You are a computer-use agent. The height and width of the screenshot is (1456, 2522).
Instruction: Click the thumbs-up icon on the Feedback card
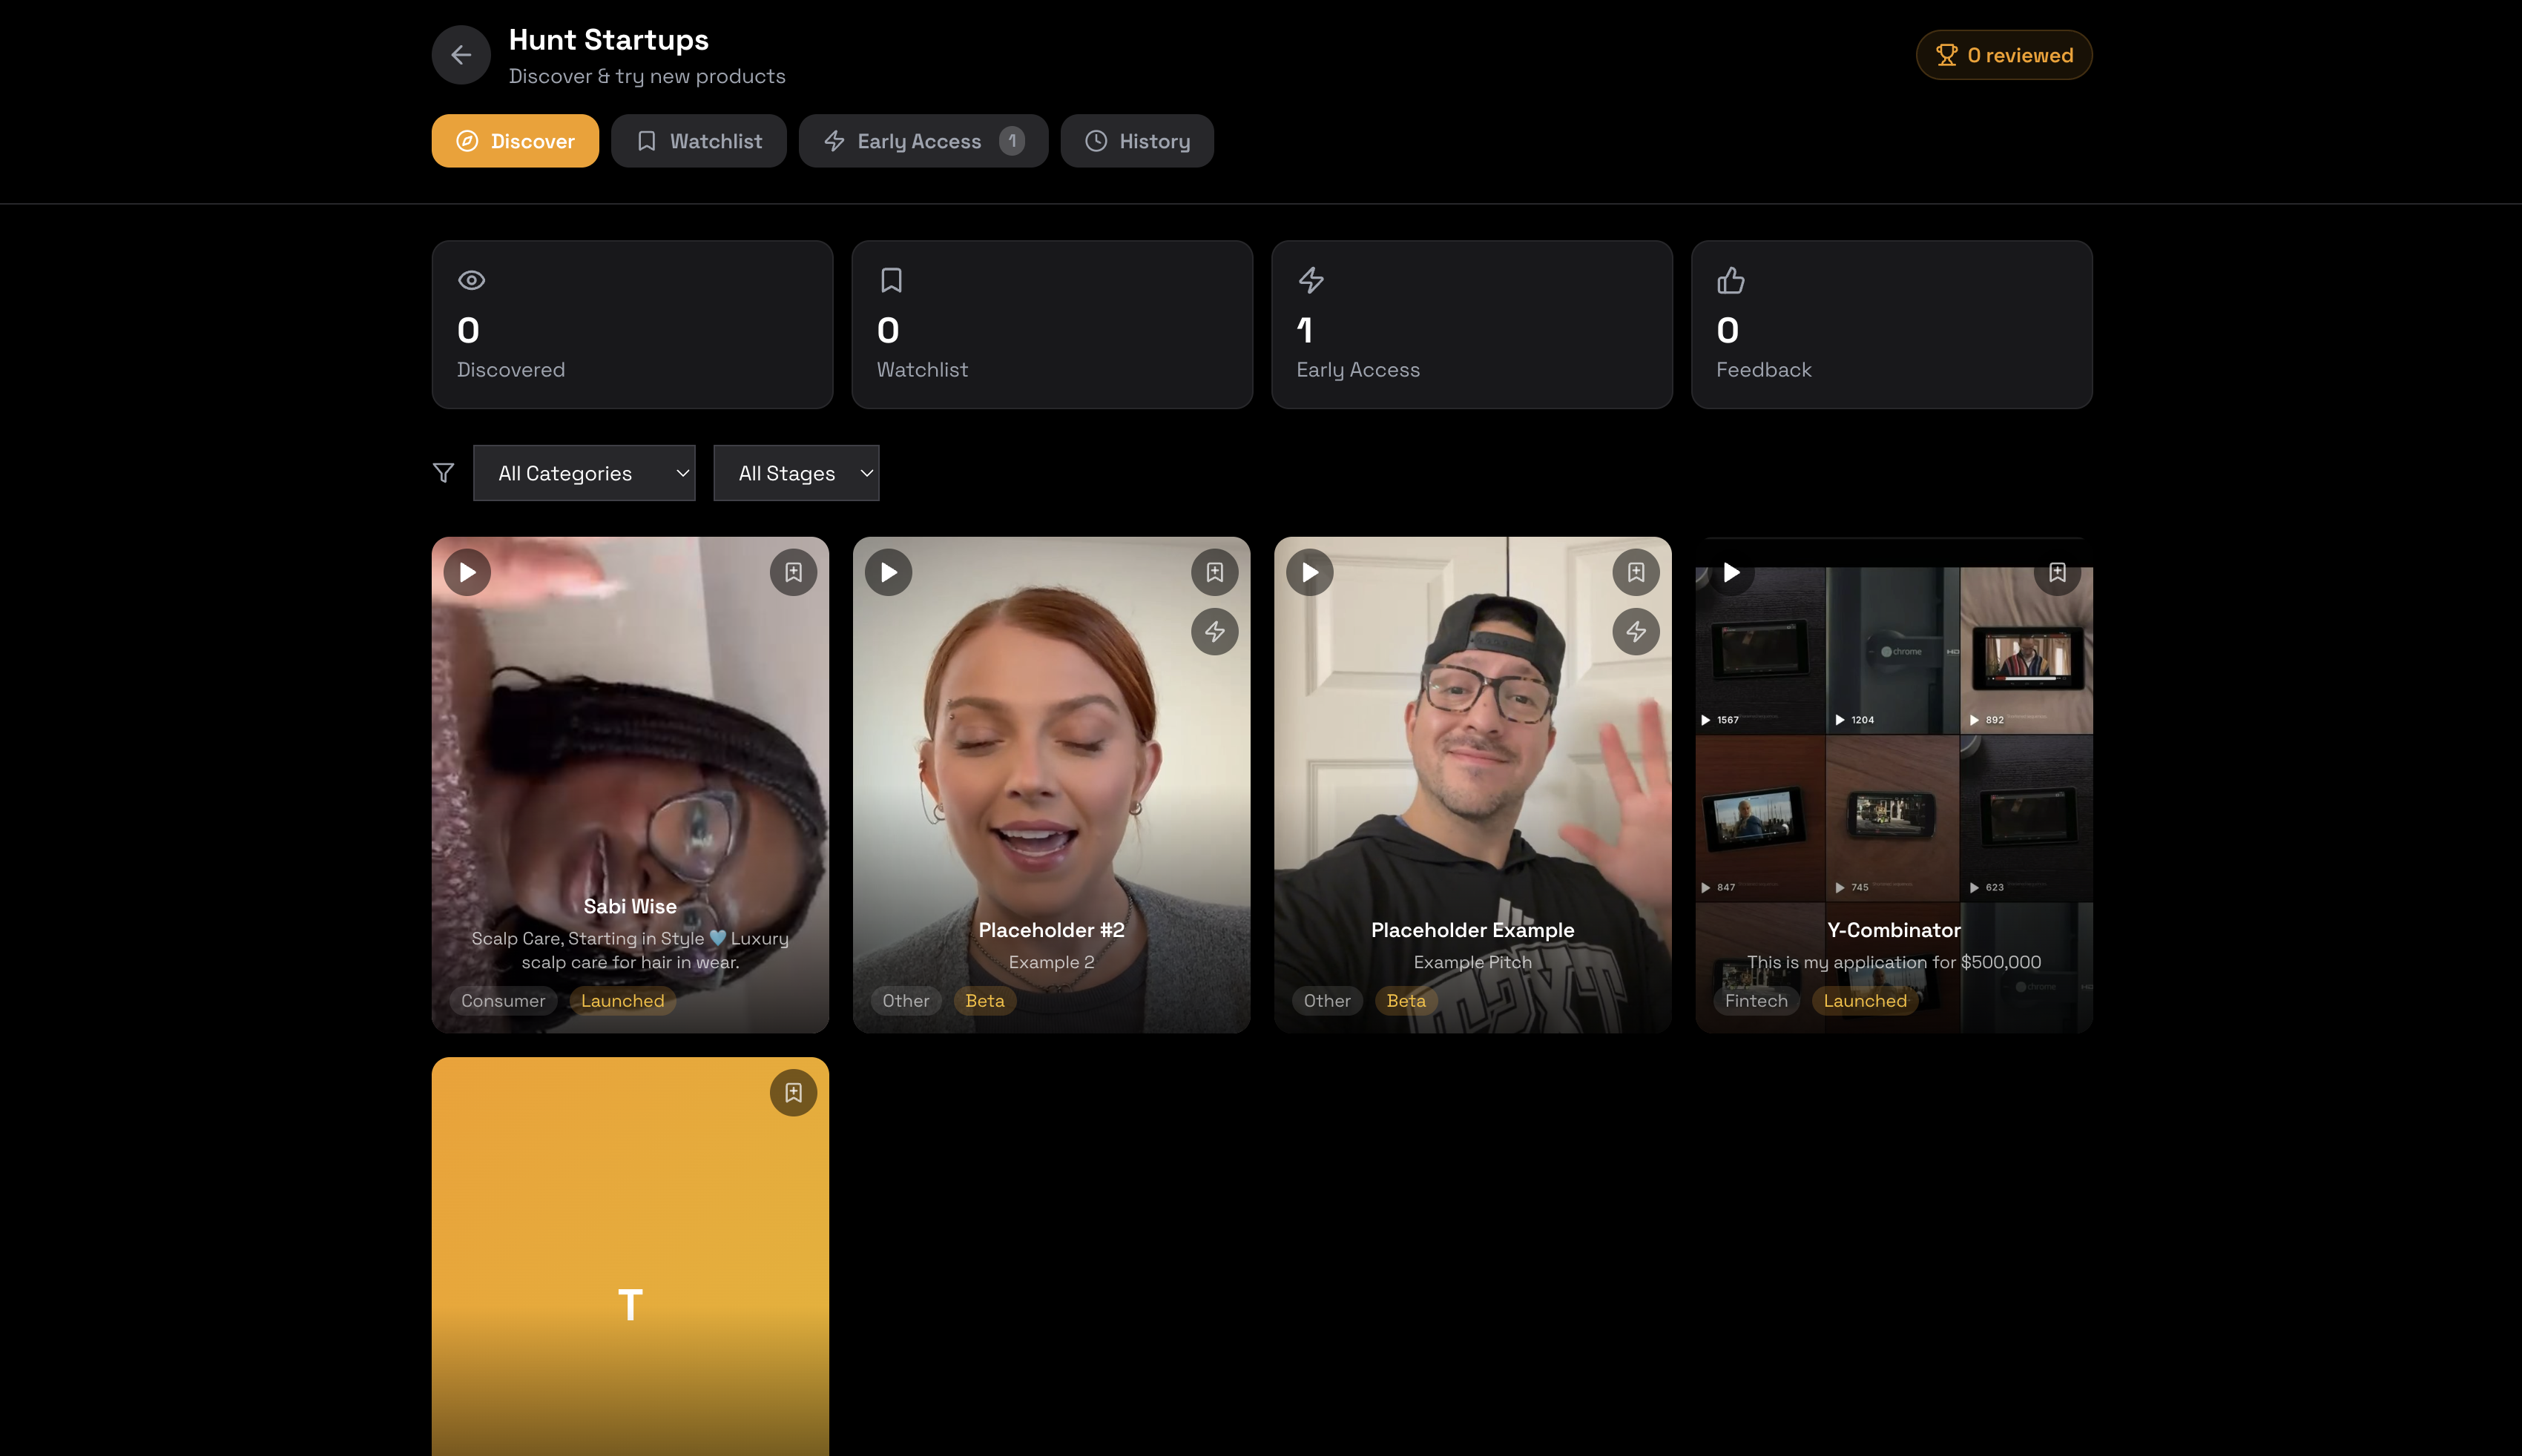1729,280
